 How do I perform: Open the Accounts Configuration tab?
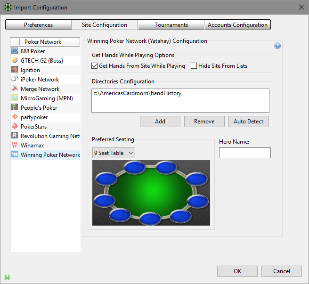click(237, 25)
